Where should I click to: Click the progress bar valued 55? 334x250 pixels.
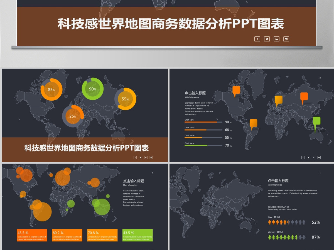click(203, 137)
